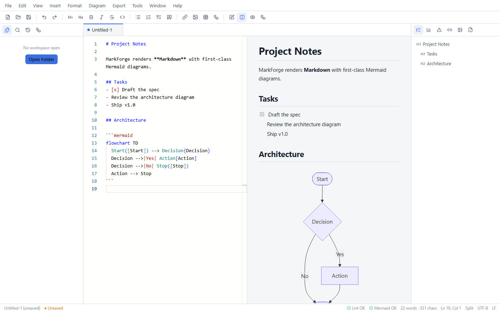This screenshot has height=312, width=500.
Task: Open the Search panel in the left sidebar
Action: point(18,30)
